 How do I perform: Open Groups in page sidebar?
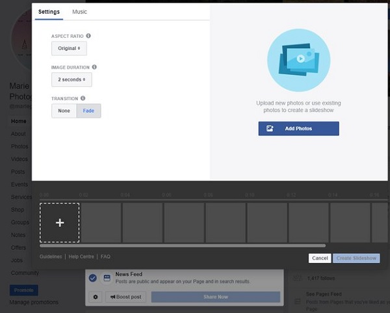[x=20, y=223]
